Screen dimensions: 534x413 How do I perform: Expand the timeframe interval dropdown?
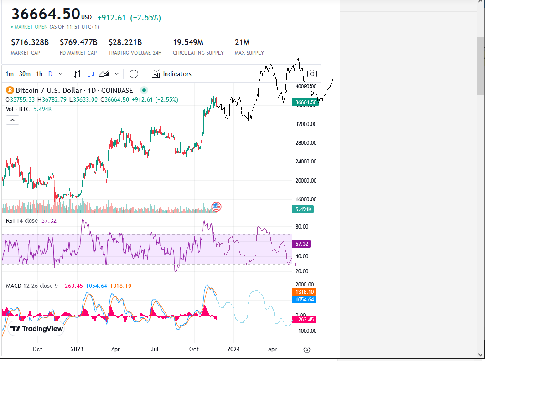(61, 74)
